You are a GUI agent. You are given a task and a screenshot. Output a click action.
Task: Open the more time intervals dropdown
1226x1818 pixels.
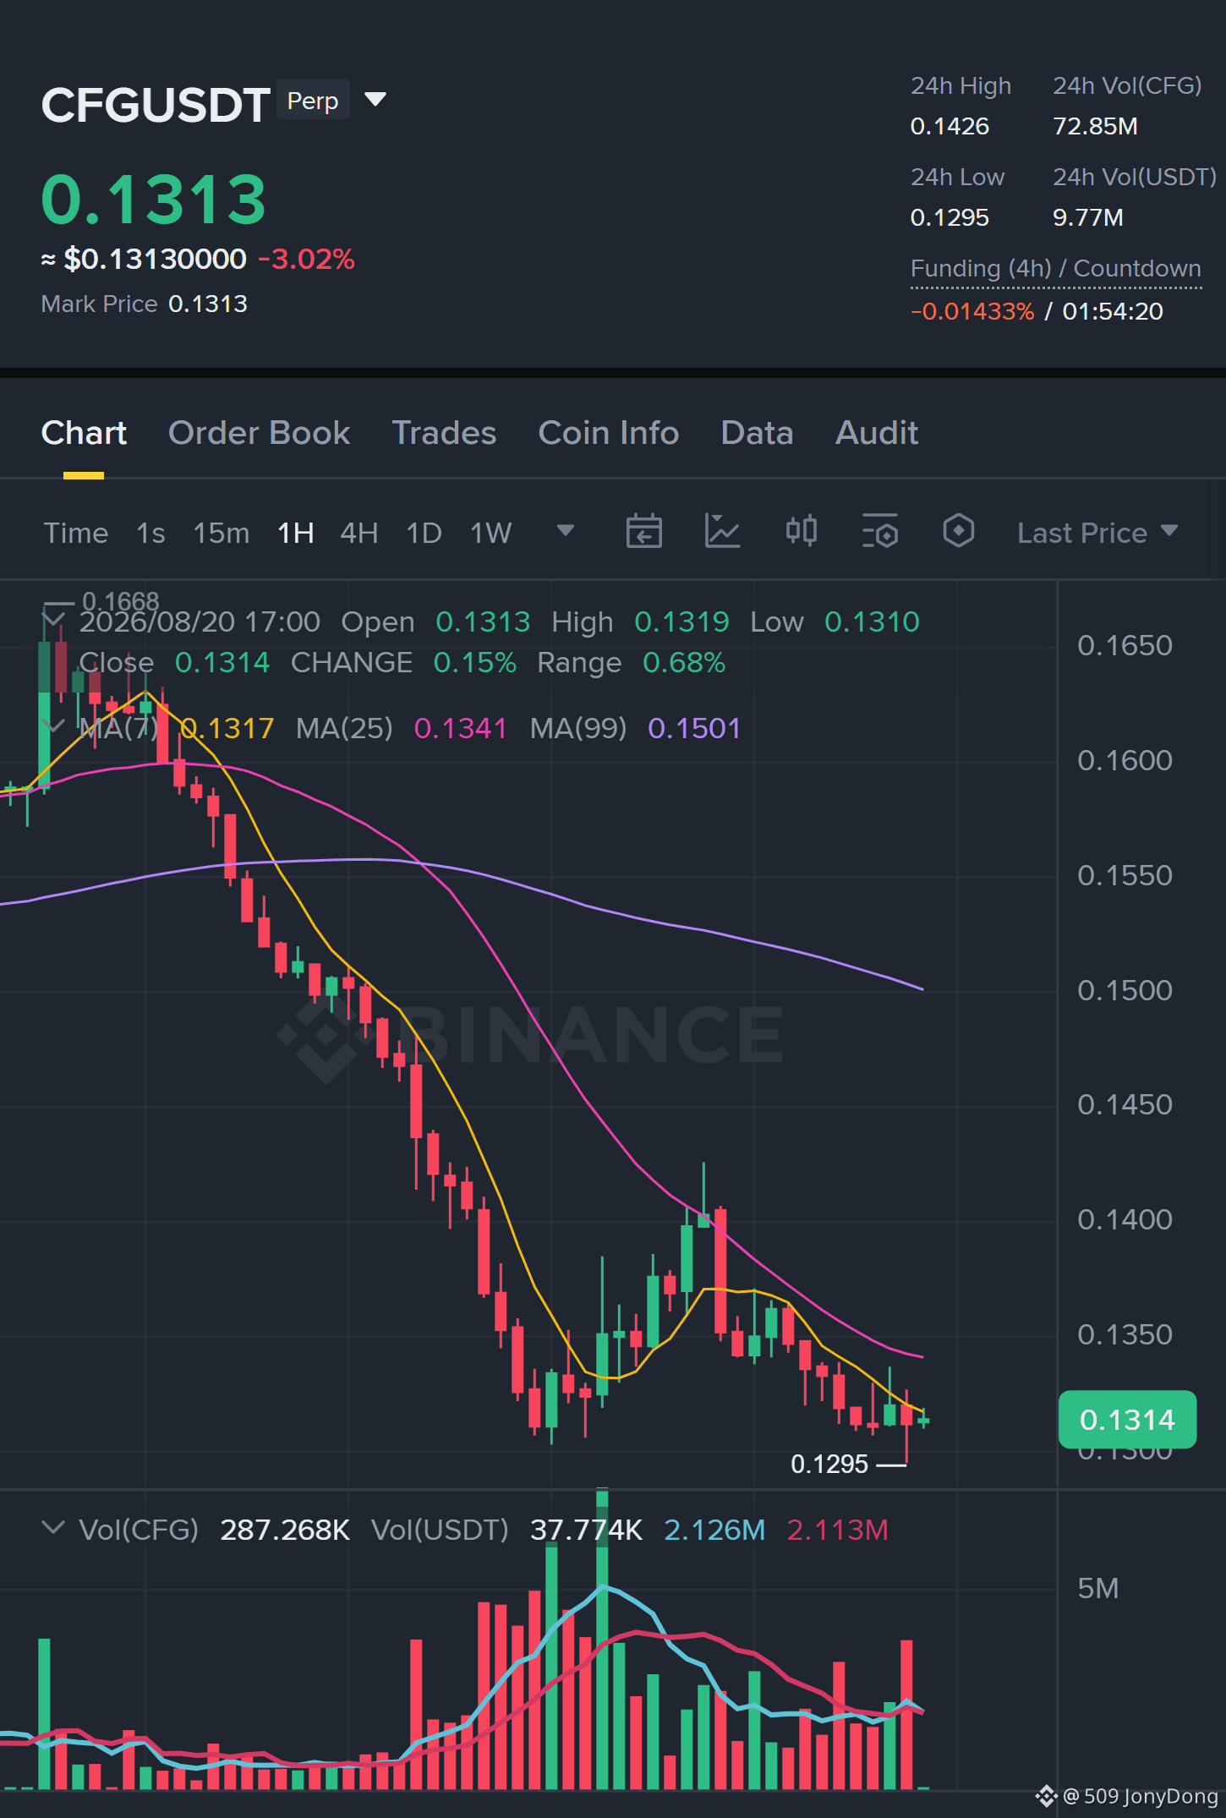point(566,531)
